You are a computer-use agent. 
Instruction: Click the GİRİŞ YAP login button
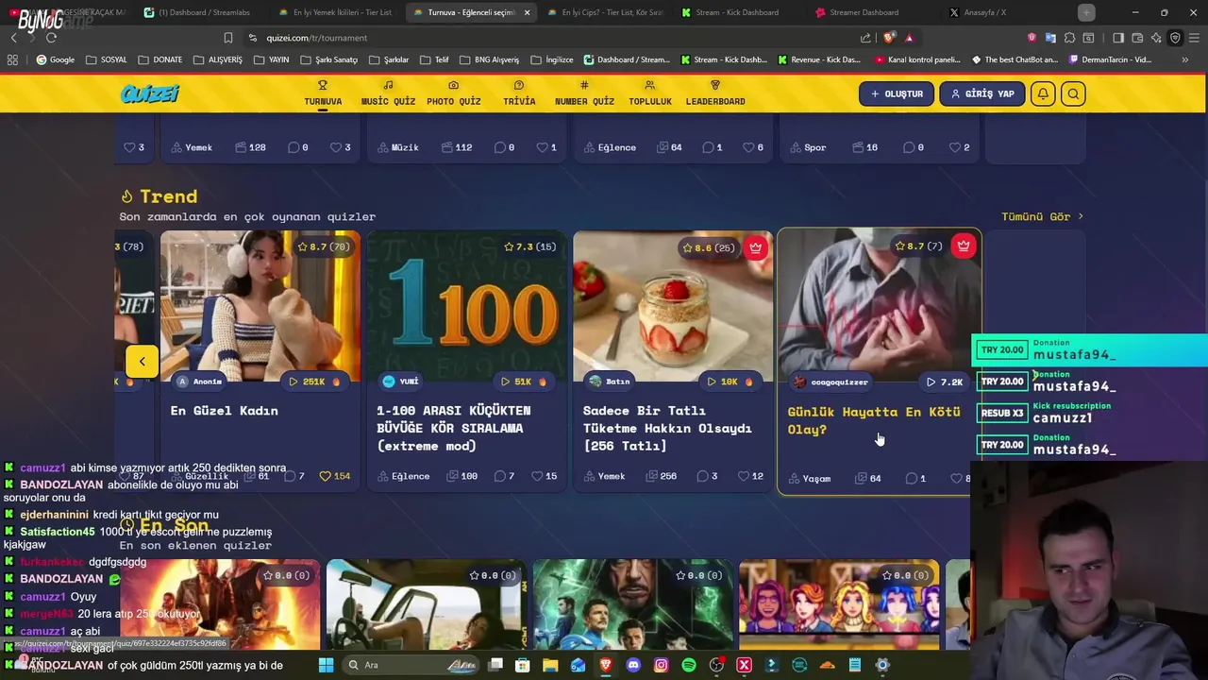point(981,93)
